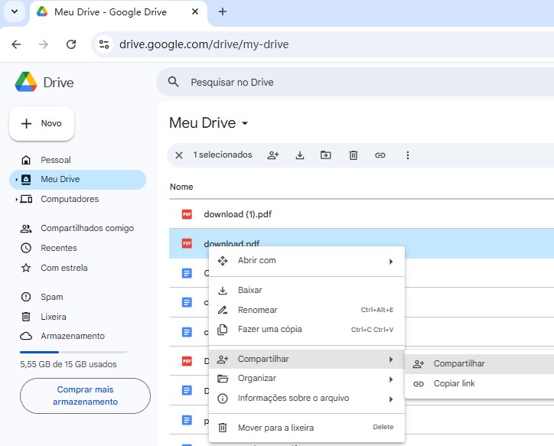Click the trash icon in selection toolbar
Viewport: 554px width, 446px height.
(354, 155)
